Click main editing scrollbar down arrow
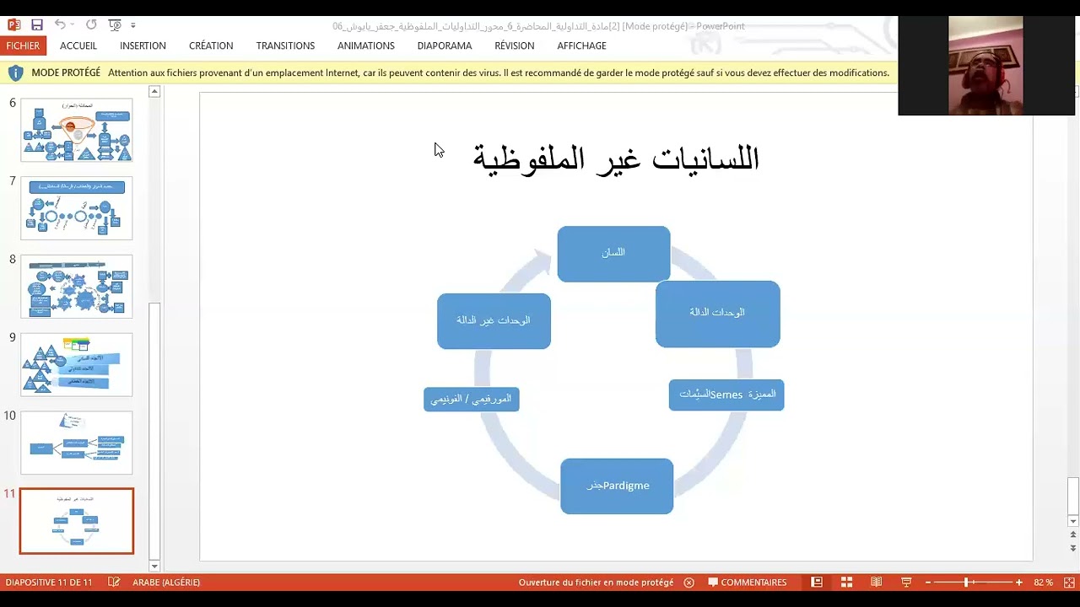This screenshot has height=607, width=1080. click(x=1073, y=521)
